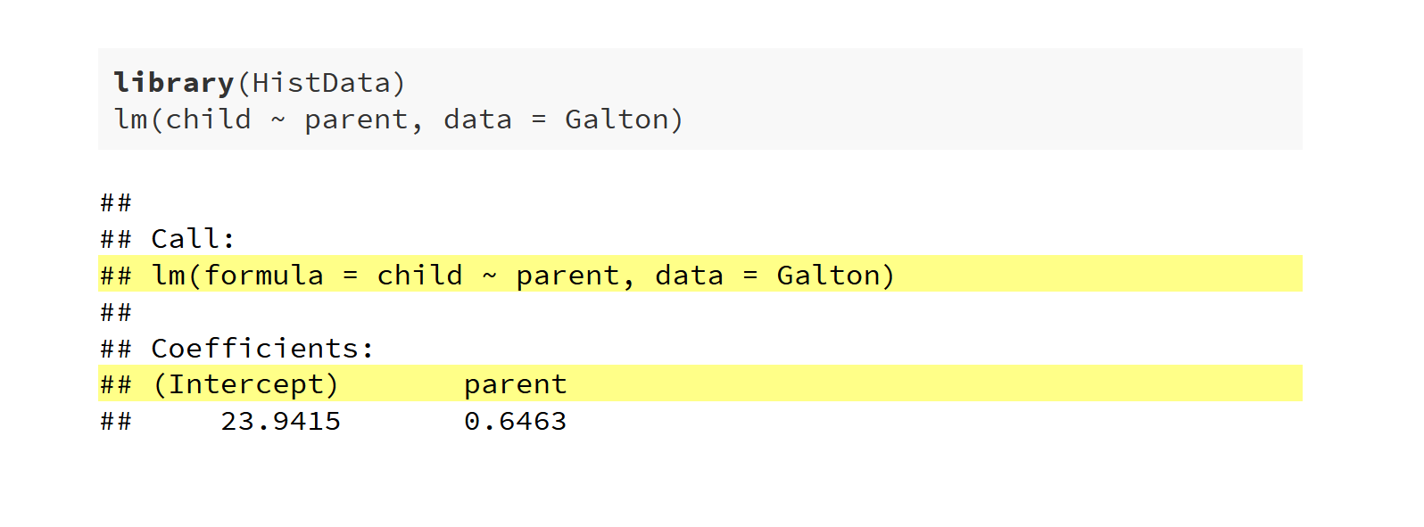This screenshot has height=527, width=1424.
Task: Click "parent" in the gray code block
Action: (x=356, y=119)
